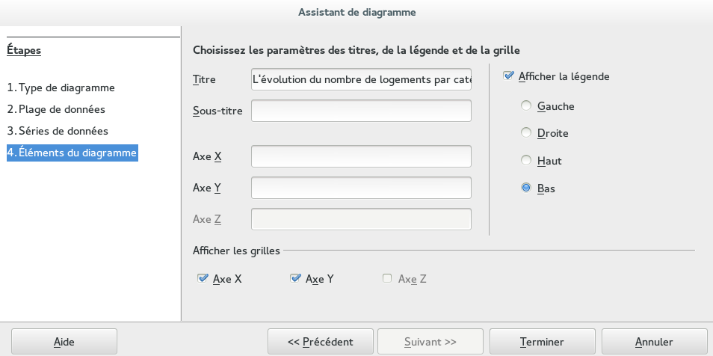Toggle the Afficher la légende checkbox

click(x=509, y=76)
